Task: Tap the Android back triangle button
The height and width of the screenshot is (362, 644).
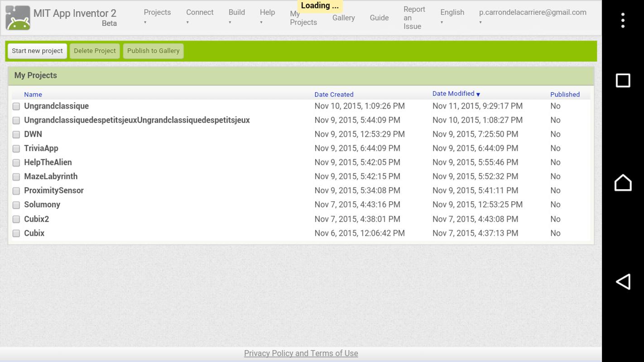Action: tap(623, 281)
